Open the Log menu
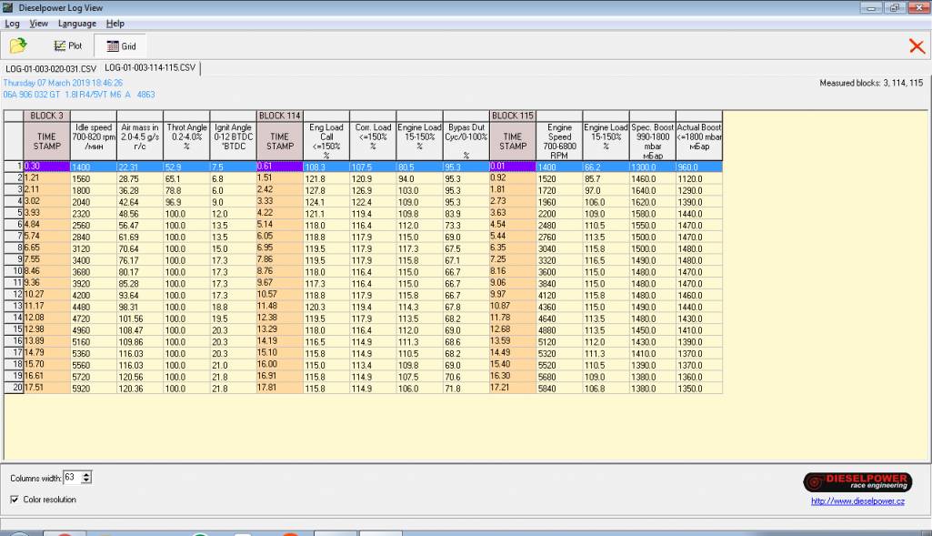 12,23
